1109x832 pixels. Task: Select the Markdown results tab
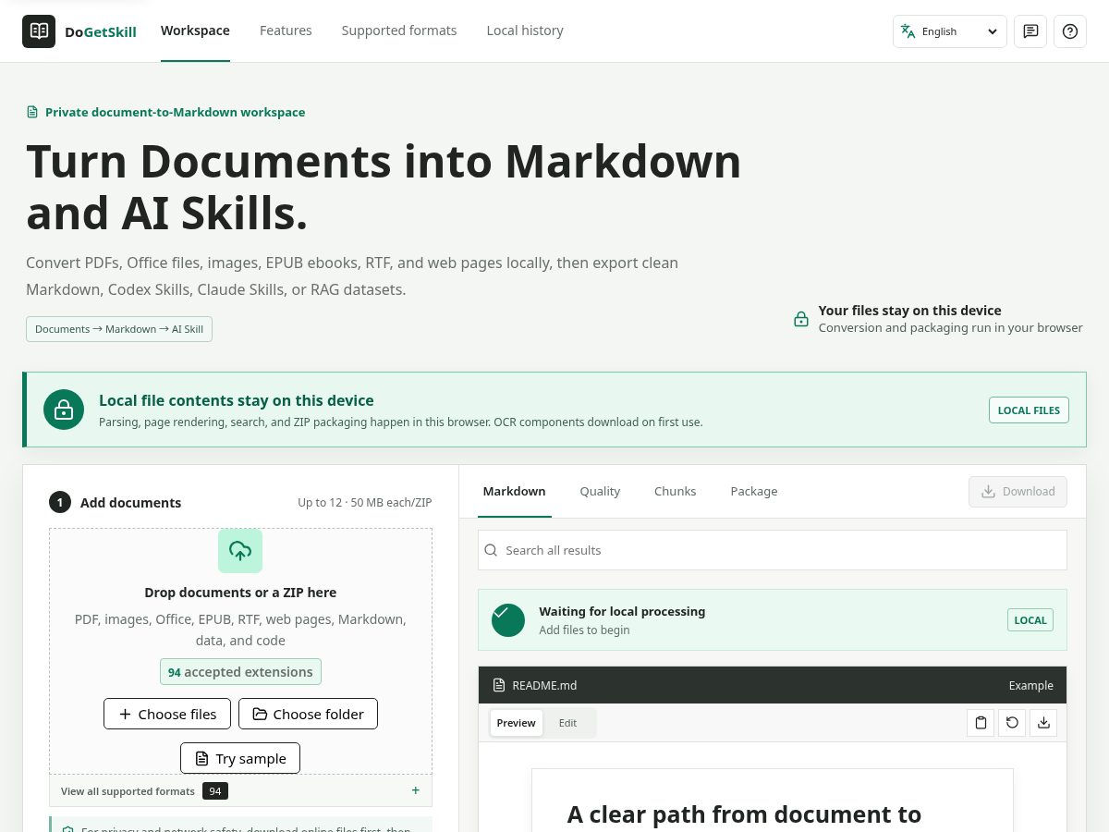(x=514, y=491)
